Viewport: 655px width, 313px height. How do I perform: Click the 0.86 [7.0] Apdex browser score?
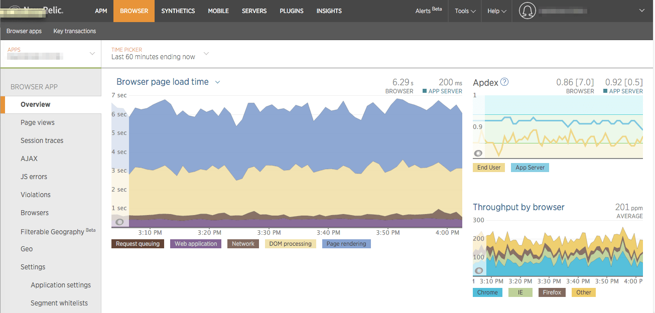pyautogui.click(x=575, y=82)
